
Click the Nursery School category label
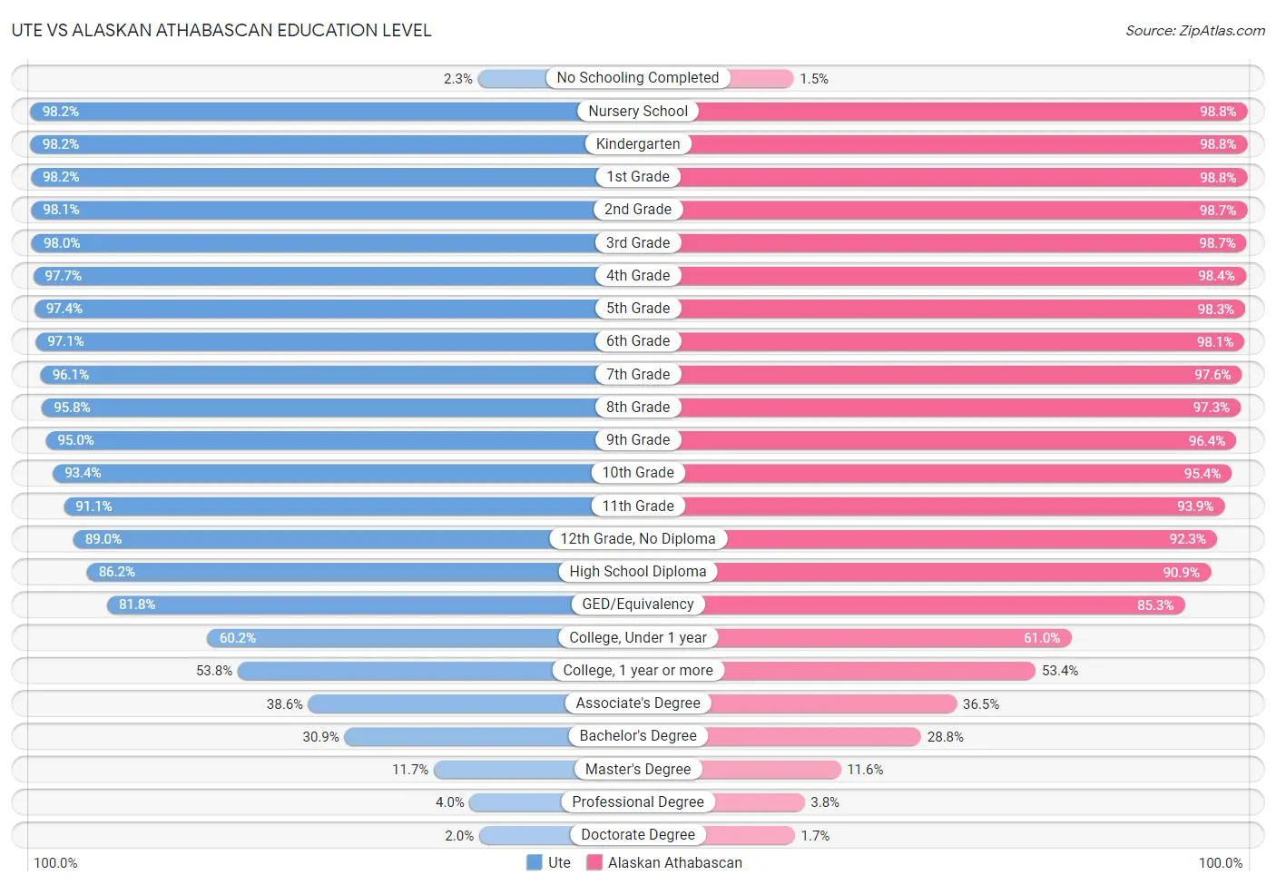tap(638, 111)
